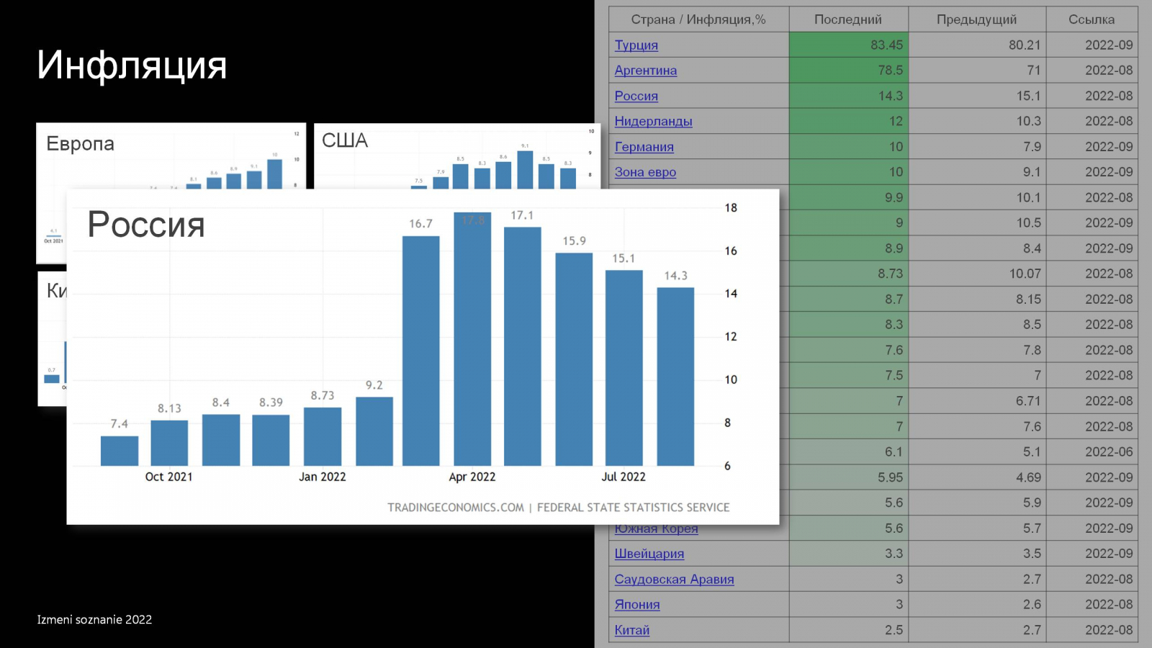Viewport: 1152px width, 648px height.
Task: Select the 9.1 cell in Зона евро row
Action: click(x=976, y=172)
